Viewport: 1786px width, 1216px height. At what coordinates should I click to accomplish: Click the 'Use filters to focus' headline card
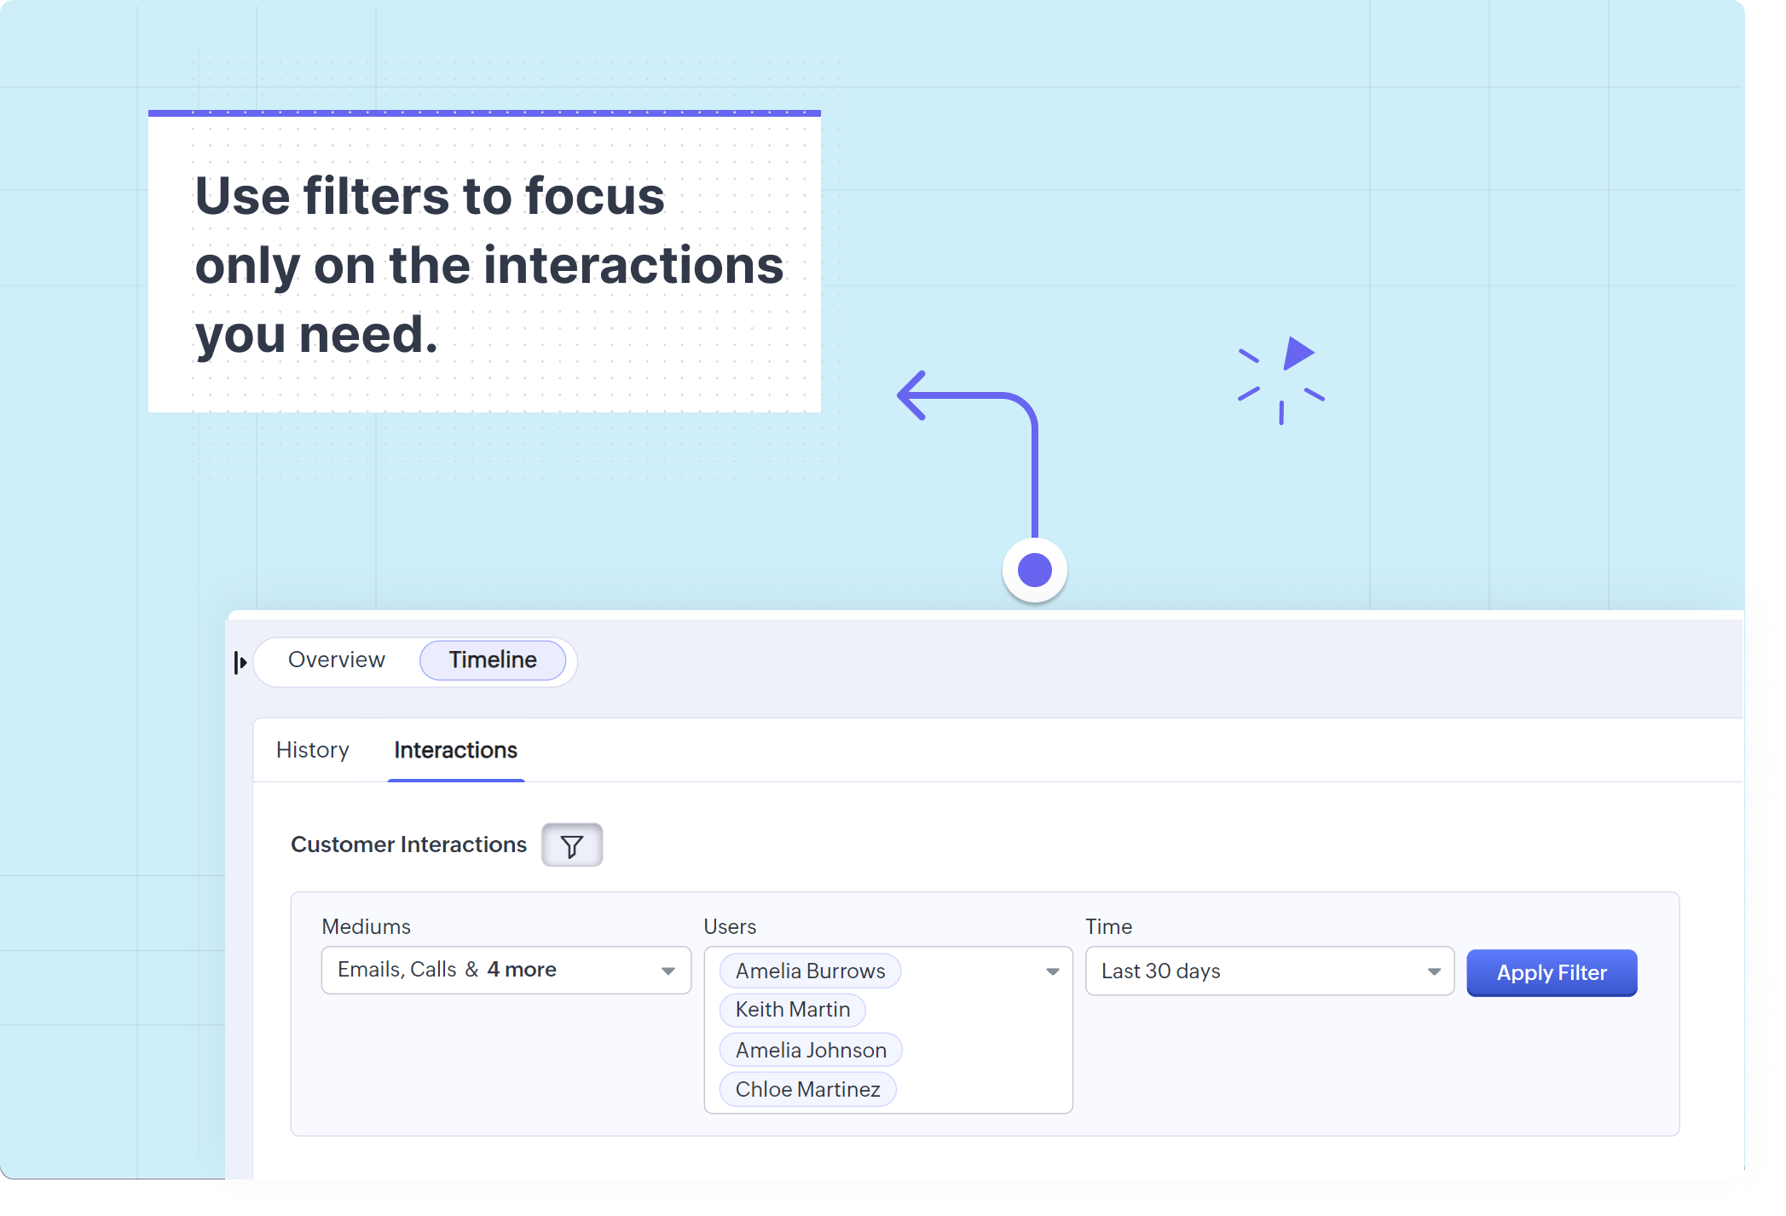pyautogui.click(x=484, y=264)
